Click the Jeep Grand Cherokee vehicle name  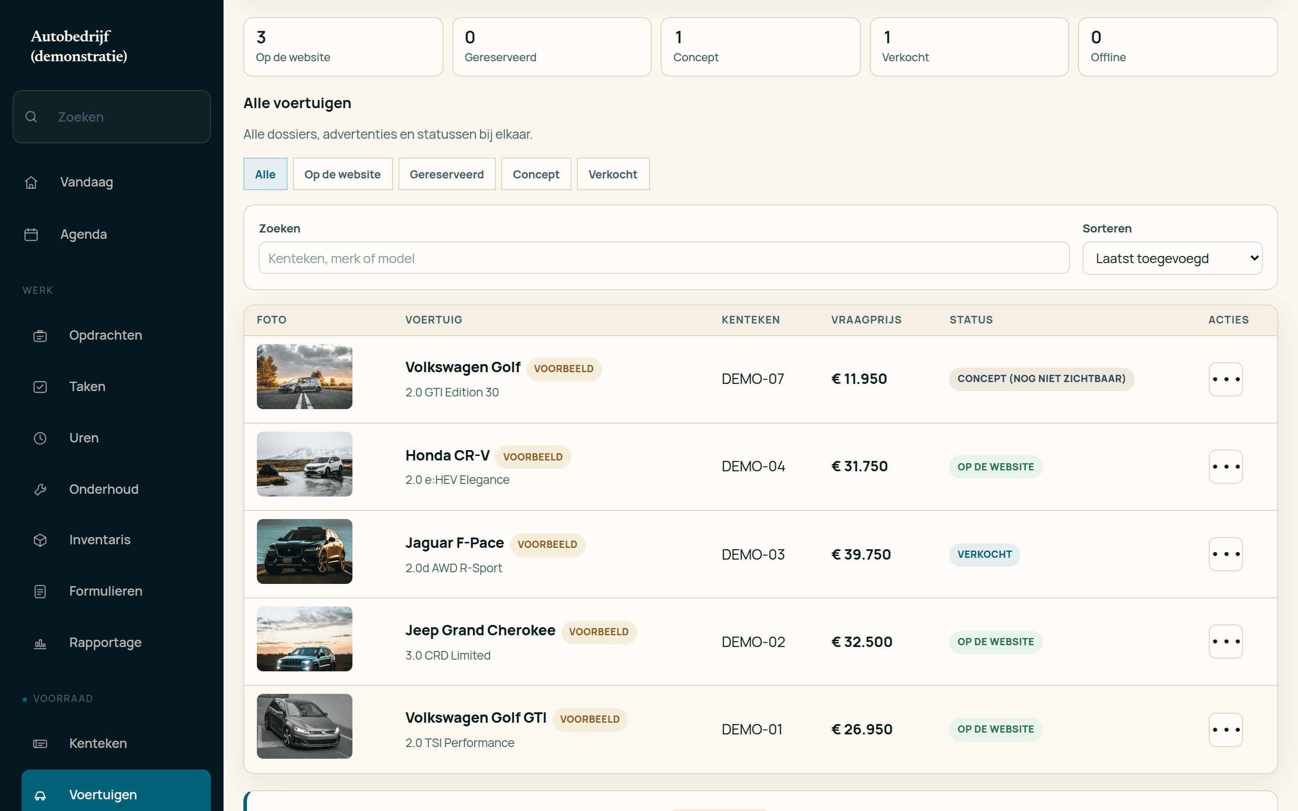(480, 630)
